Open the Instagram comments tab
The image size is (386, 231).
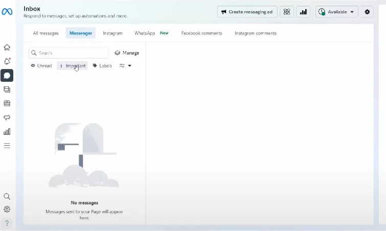pyautogui.click(x=256, y=33)
